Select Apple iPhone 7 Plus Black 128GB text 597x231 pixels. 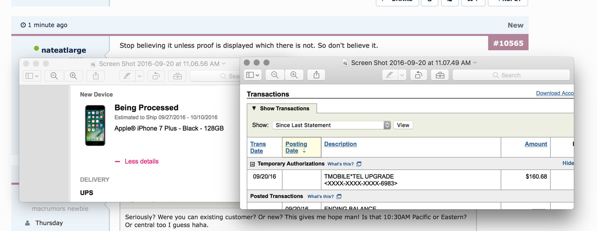click(x=169, y=128)
